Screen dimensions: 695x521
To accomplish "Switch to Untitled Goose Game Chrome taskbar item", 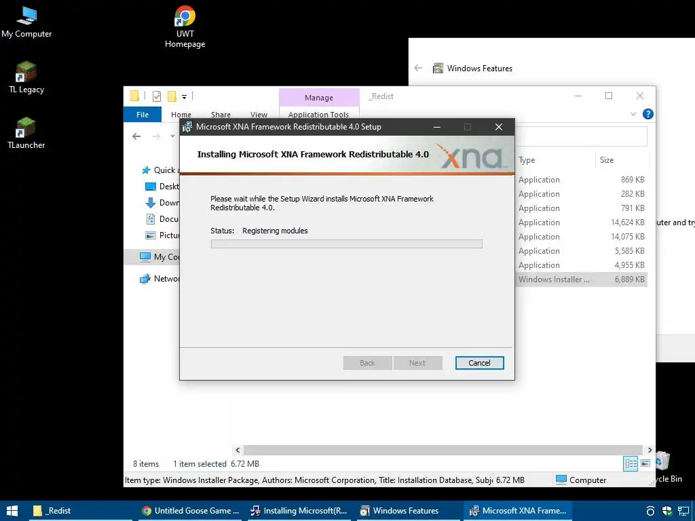I will pyautogui.click(x=191, y=511).
